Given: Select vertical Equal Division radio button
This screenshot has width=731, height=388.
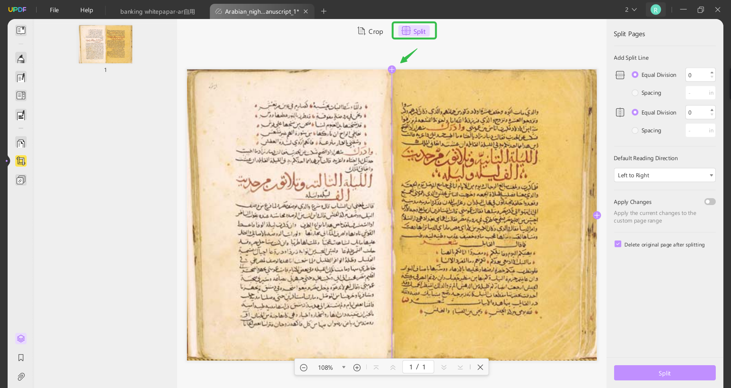Looking at the screenshot, I should tap(635, 112).
